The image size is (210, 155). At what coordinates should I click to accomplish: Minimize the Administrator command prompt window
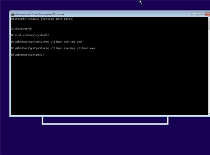[194, 14]
